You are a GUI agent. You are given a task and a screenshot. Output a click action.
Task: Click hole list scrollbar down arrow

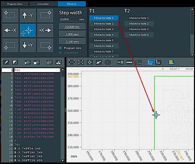click(x=192, y=55)
